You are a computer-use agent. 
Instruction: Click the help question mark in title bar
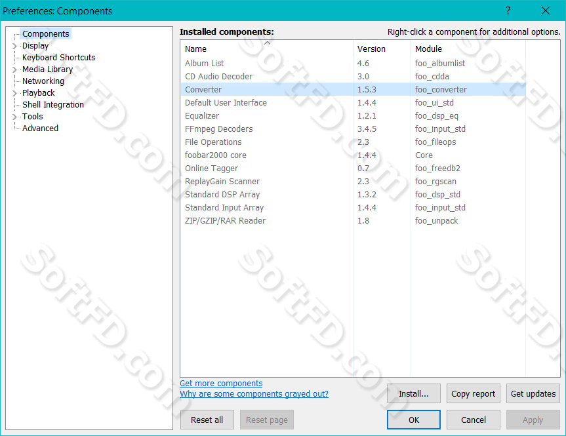coord(508,10)
